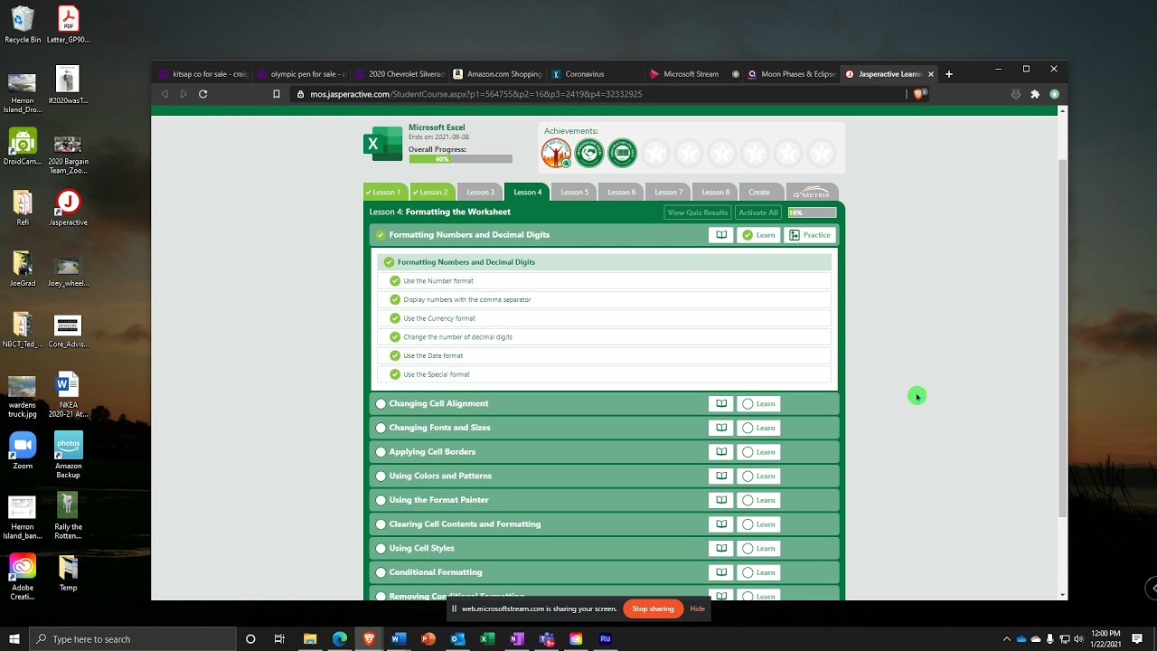Open the book icon for Conditional Formatting
The image size is (1157, 651).
721,572
